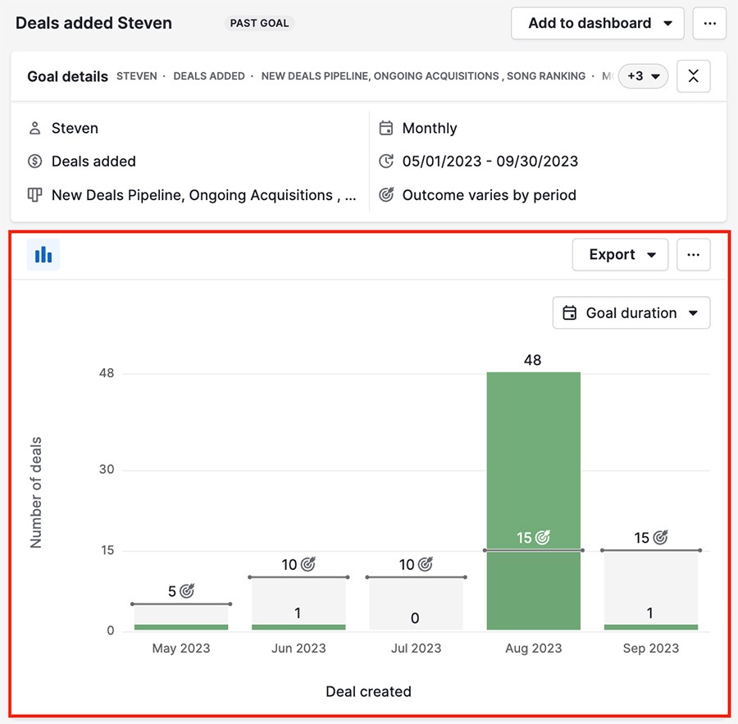Open the chart card ellipsis menu
Screen dimensions: 738x724
point(694,254)
